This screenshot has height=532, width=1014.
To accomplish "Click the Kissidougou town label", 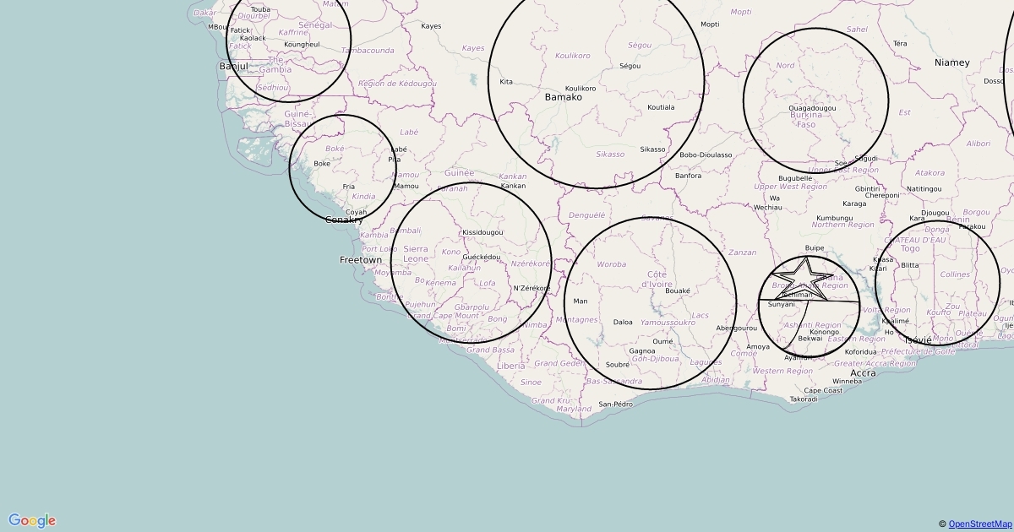I will coord(482,232).
